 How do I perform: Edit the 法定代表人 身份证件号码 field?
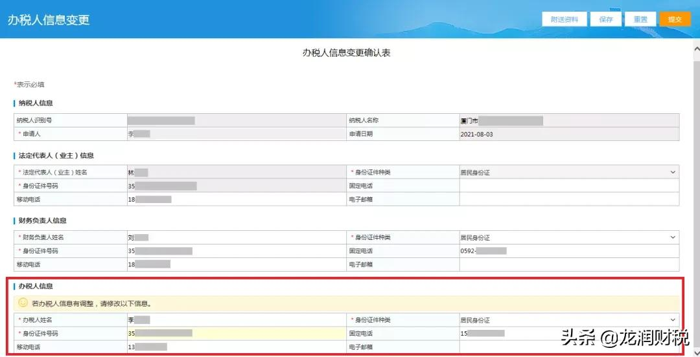click(237, 186)
